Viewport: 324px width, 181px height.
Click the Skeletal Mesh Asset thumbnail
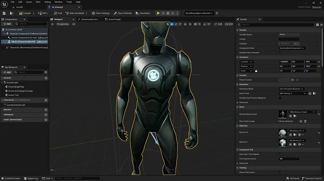pyautogui.click(x=283, y=114)
